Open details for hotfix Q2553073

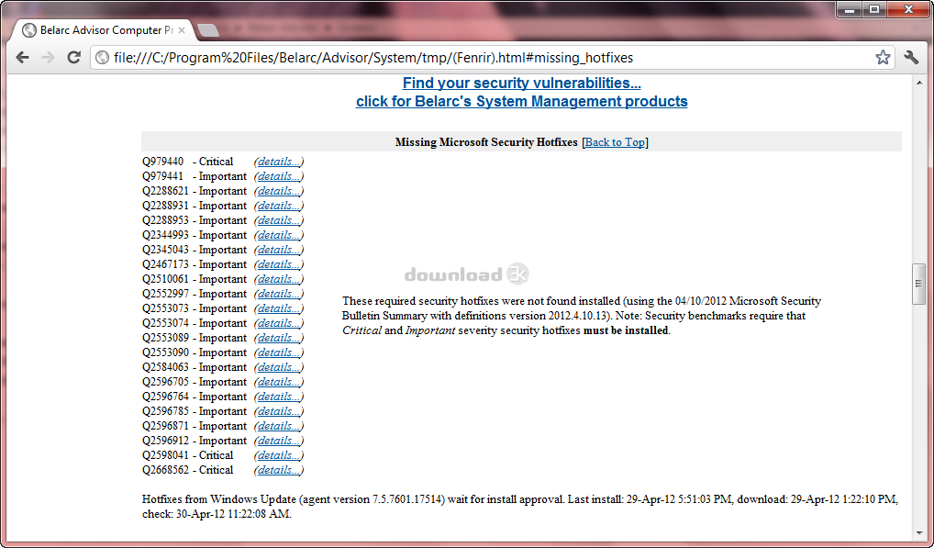point(279,308)
